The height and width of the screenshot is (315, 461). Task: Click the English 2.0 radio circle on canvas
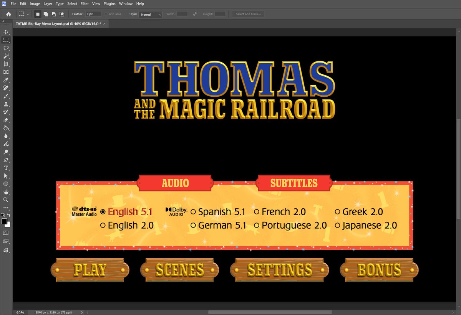[103, 225]
